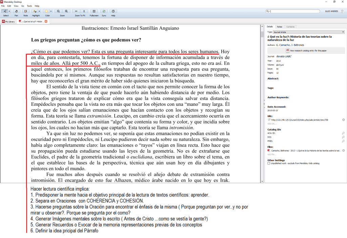The width and height of the screenshot is (347, 238).
Task: Sync the library with the Sync icon
Action: tap(104, 11)
